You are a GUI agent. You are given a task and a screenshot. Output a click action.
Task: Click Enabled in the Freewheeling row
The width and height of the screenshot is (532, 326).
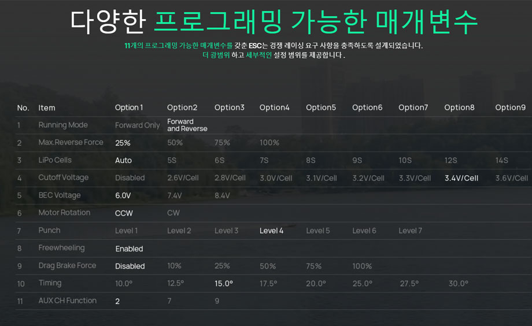[129, 249]
